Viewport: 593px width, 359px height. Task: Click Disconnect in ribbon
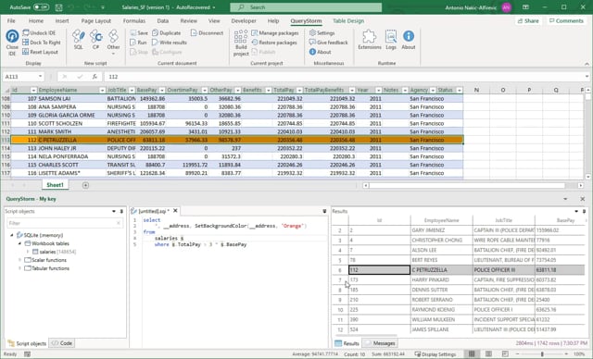[207, 32]
